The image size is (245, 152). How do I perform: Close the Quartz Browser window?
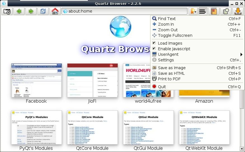click(x=242, y=3)
